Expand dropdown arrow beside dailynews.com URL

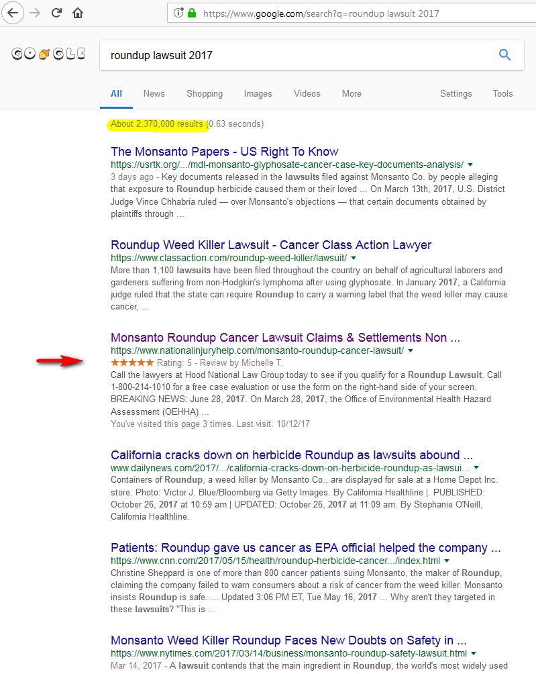(x=476, y=468)
